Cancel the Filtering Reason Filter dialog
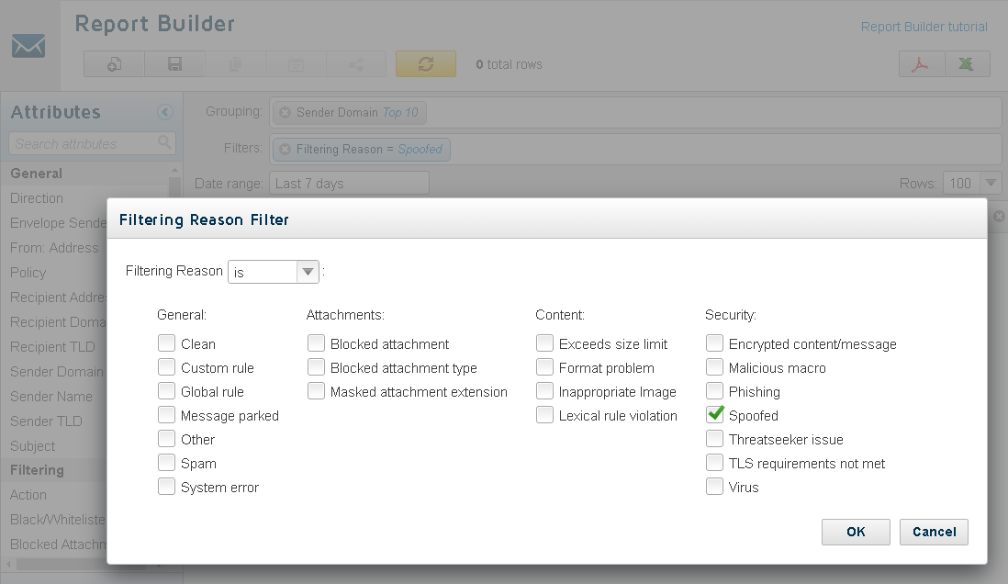1008x584 pixels. point(934,532)
